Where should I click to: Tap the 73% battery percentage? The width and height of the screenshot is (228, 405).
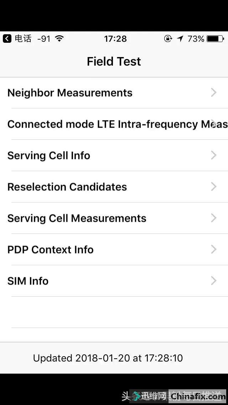[x=196, y=39]
